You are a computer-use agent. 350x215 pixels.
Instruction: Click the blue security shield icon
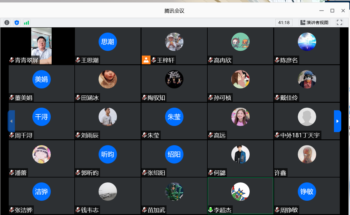tap(17, 23)
